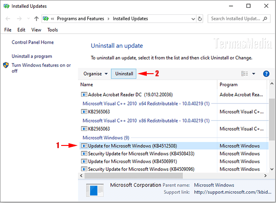Open the Tools menu
276x203 pixels.
(52, 30)
